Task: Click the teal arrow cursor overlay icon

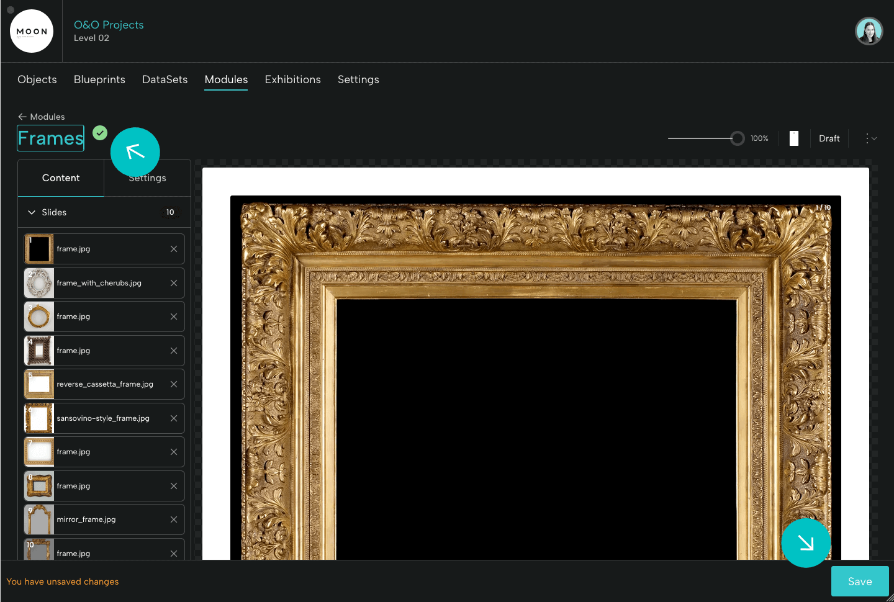Action: [135, 152]
